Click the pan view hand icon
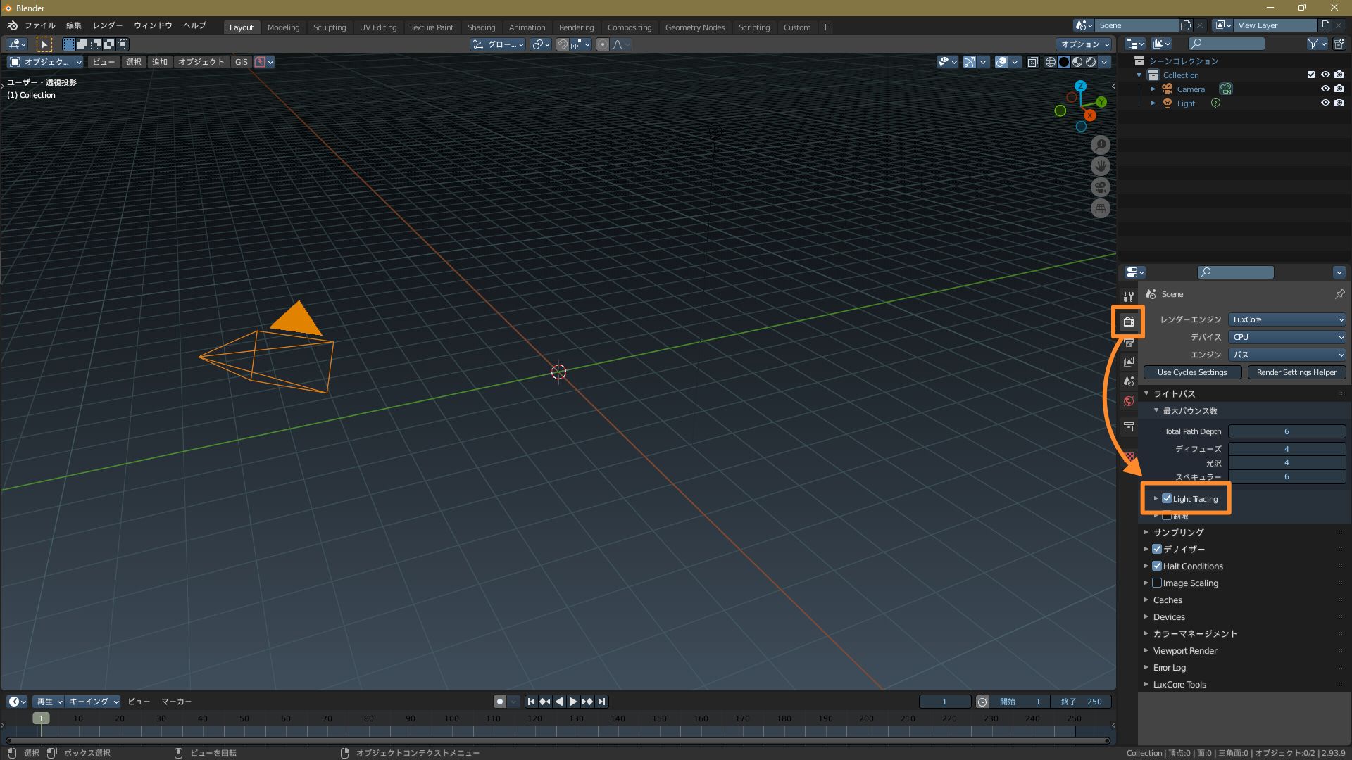Viewport: 1352px width, 760px height. click(x=1100, y=166)
